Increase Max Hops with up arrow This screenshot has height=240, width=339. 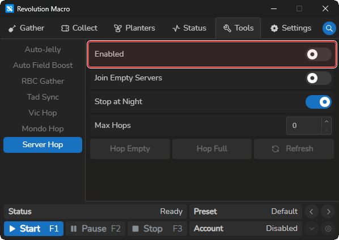pyautogui.click(x=327, y=122)
